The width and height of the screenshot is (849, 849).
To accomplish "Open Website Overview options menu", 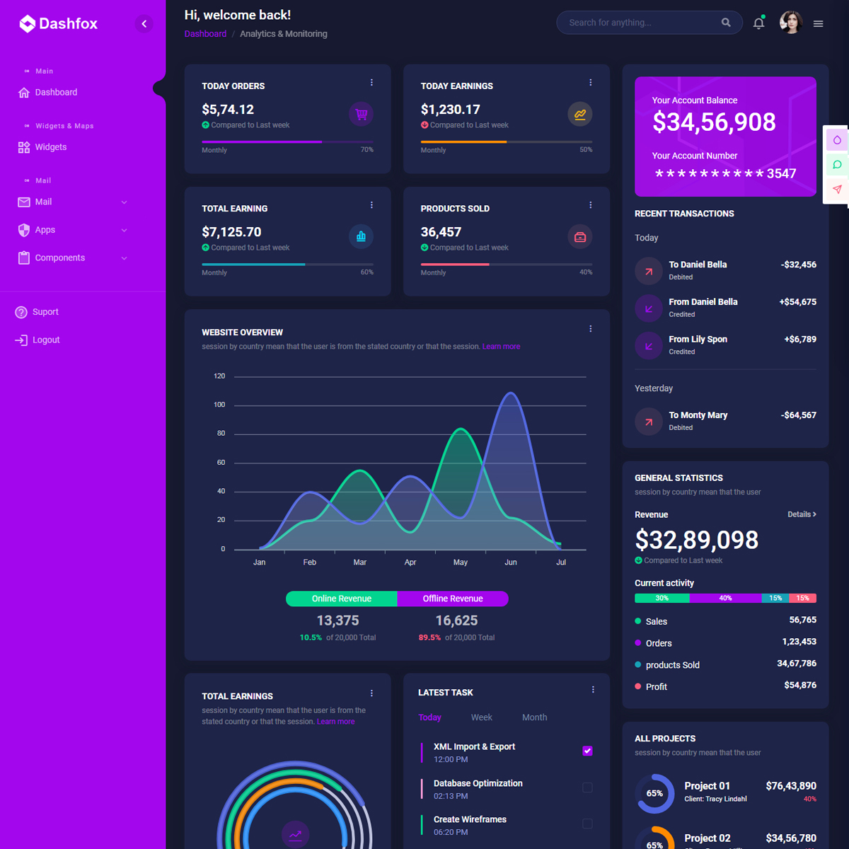I will click(x=591, y=329).
